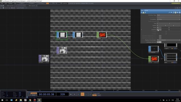
Task: Step back one frame button
Action: tap(86, 94)
